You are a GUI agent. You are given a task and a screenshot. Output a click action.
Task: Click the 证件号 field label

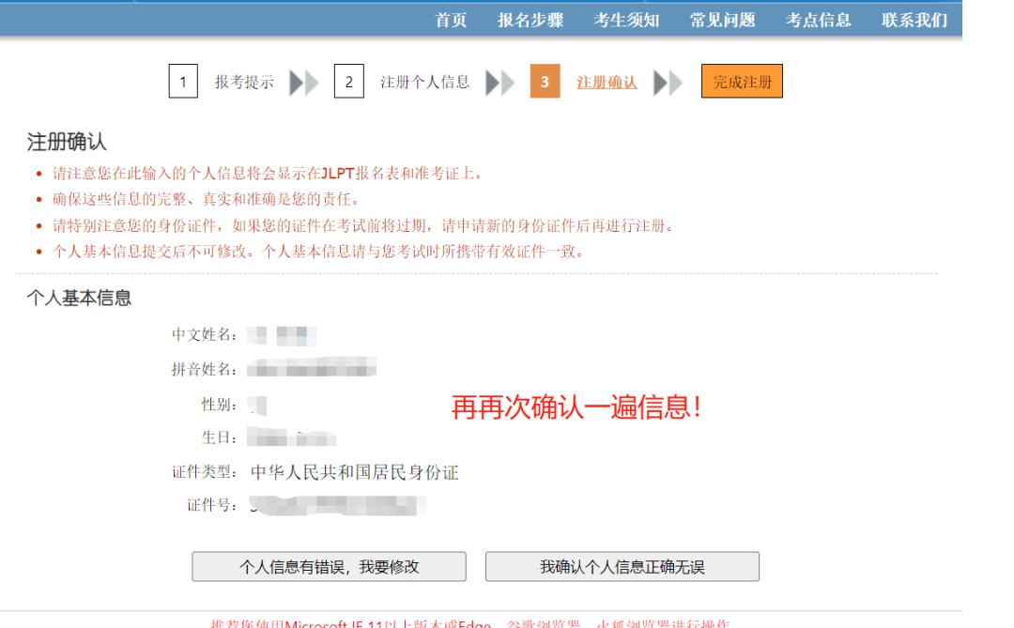(x=213, y=505)
